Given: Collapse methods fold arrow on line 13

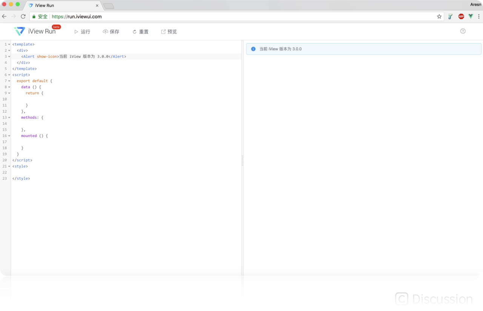Looking at the screenshot, I should tap(9, 118).
